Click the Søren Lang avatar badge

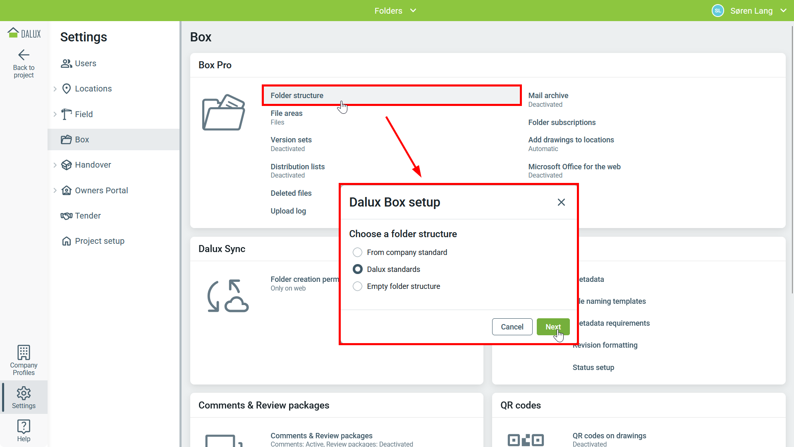[x=717, y=11]
